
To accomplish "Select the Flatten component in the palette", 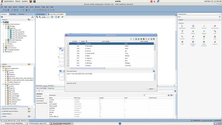I will pos(193,32).
